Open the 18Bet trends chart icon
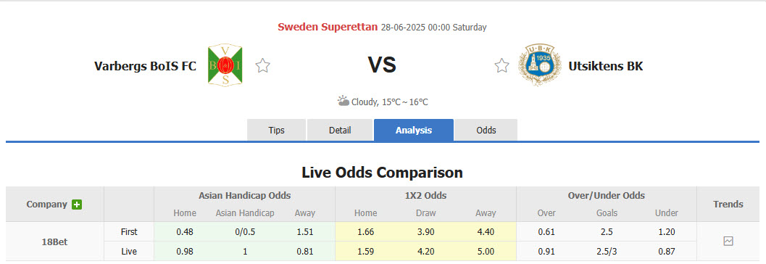The image size is (766, 264). tap(728, 241)
